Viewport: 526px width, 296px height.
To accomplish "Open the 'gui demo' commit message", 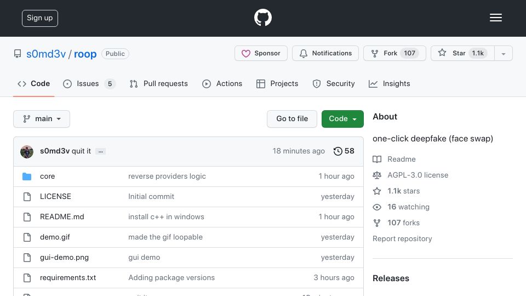I will [144, 258].
